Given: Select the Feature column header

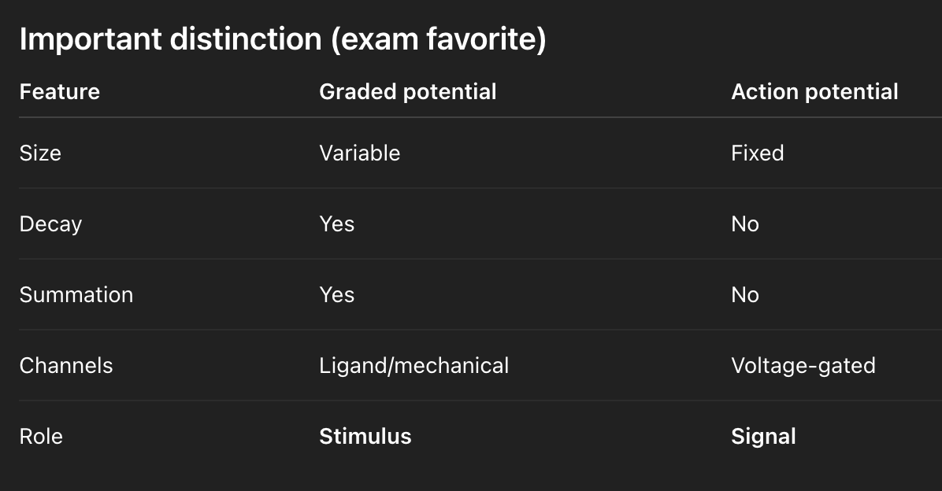Looking at the screenshot, I should (x=60, y=92).
